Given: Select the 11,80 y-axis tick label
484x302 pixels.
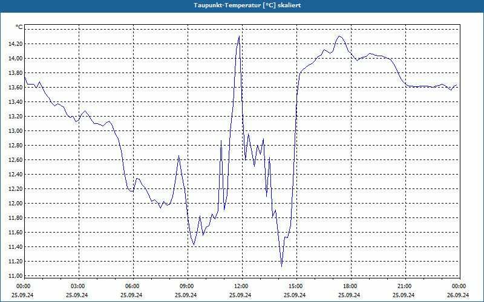Looking at the screenshot, I should pos(15,217).
